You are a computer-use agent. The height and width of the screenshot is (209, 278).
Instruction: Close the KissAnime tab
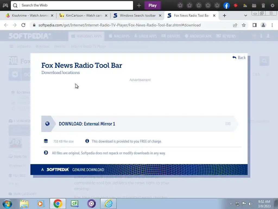[x=52, y=16]
